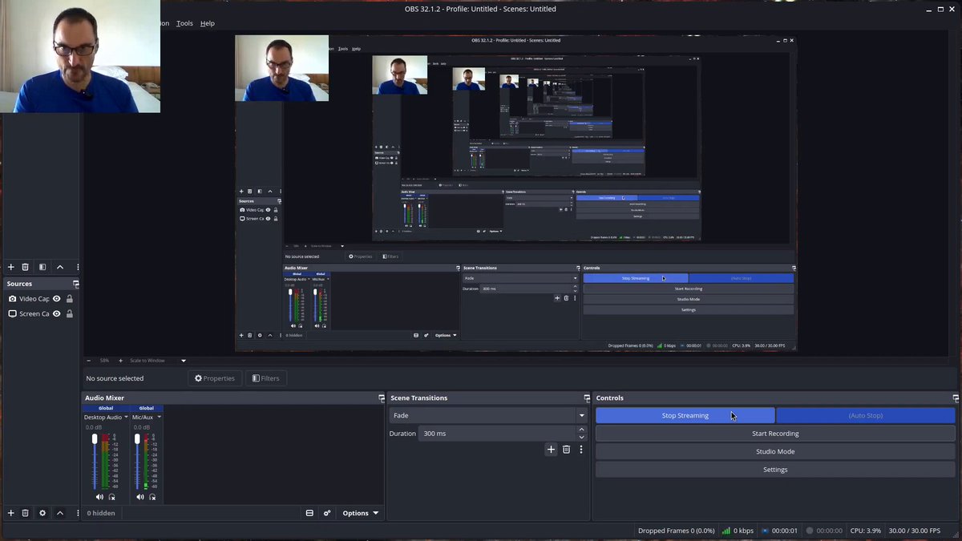Toggle the lock on the Screen Ca source
This screenshot has height=541, width=962.
[70, 314]
